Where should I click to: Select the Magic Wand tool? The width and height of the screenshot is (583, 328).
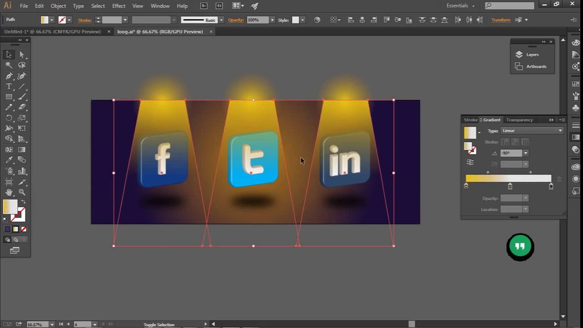[x=9, y=65]
